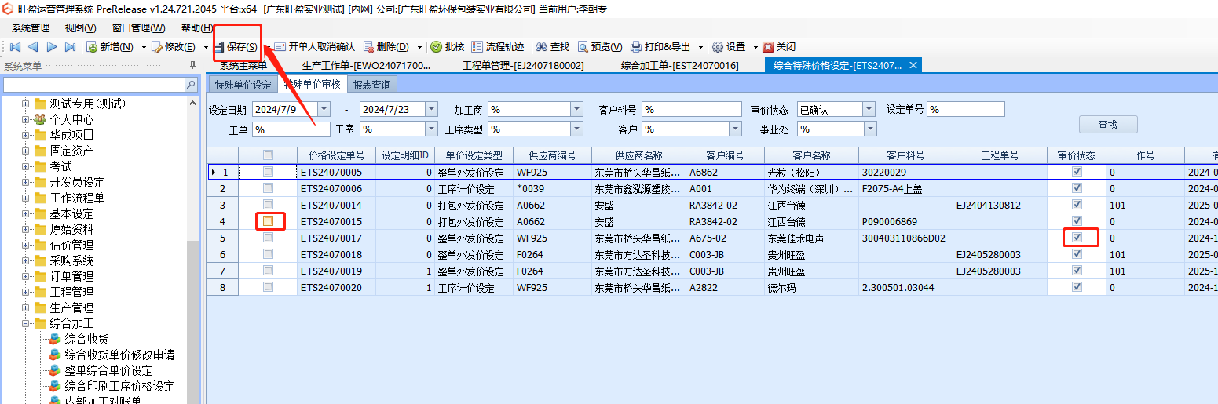This screenshot has height=404, width=1218.
Task: Open the 工序 combo box dropdown
Action: click(431, 129)
